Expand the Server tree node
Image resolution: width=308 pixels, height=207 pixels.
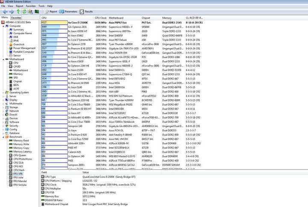tap(3, 96)
